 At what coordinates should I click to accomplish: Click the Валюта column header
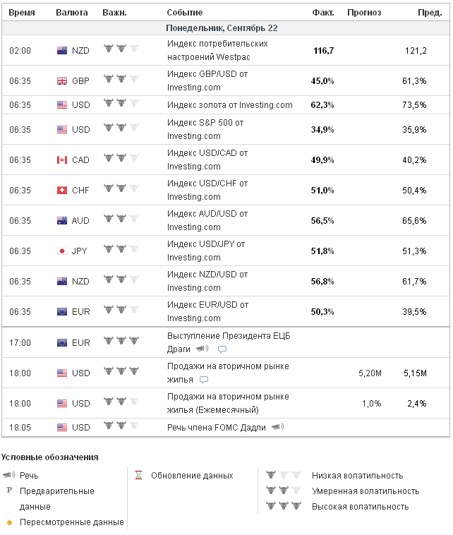72,13
